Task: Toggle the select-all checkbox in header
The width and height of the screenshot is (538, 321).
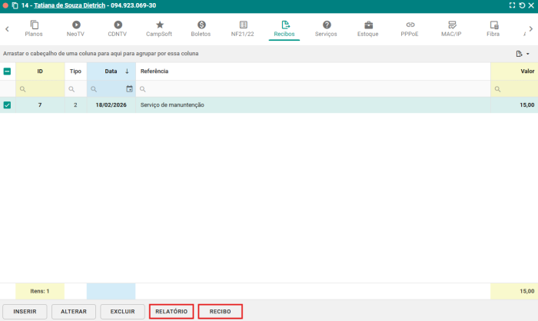Action: [8, 71]
